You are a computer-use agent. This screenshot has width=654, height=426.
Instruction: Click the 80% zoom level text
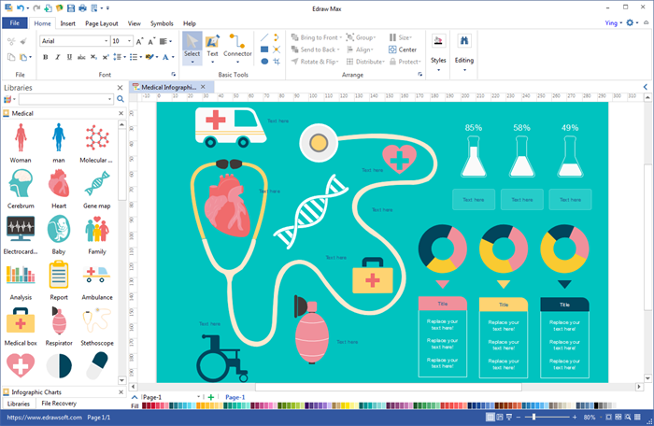pyautogui.click(x=590, y=417)
